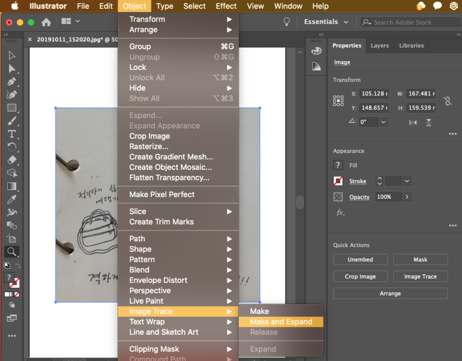Expand the left toolbar double arrows
This screenshot has height=361, width=462.
(6, 35)
